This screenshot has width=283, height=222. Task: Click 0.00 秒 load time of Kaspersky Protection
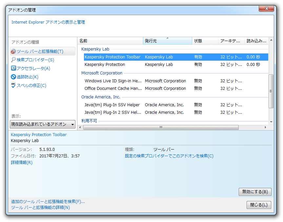pyautogui.click(x=253, y=65)
